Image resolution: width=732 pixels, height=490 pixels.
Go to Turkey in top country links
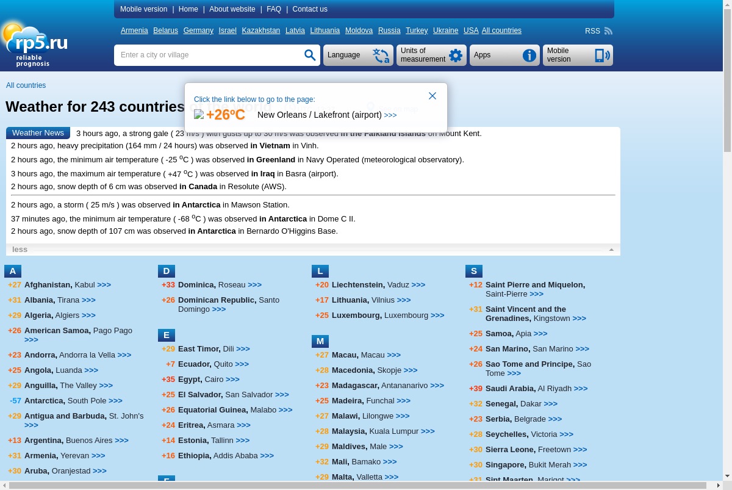pos(417,31)
